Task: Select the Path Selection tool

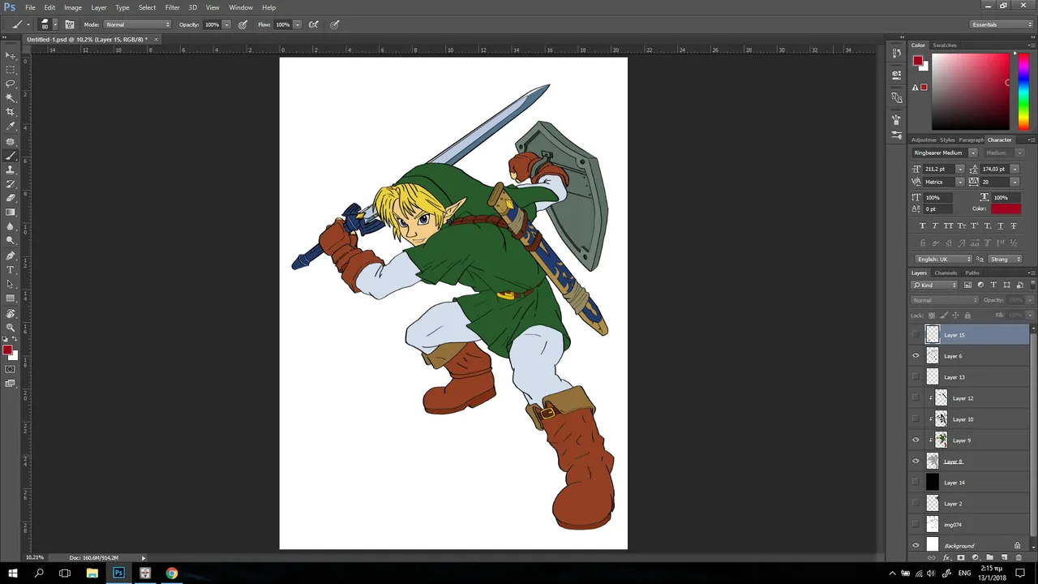Action: [11, 284]
